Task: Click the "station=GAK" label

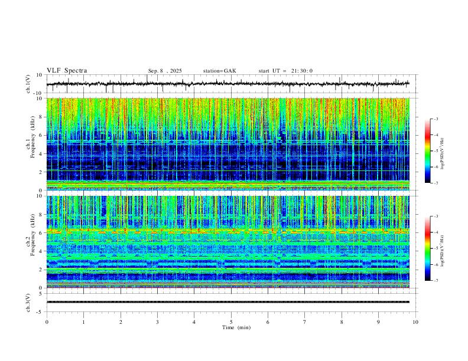Action: pos(219,71)
